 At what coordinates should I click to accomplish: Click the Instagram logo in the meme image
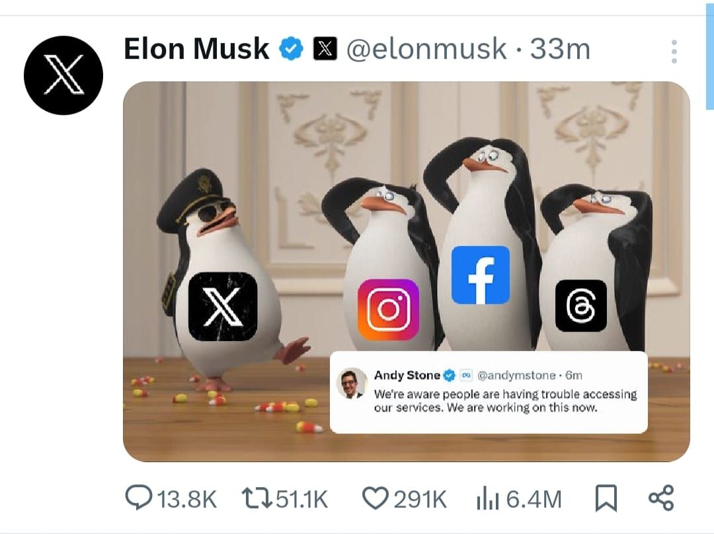[x=388, y=309]
